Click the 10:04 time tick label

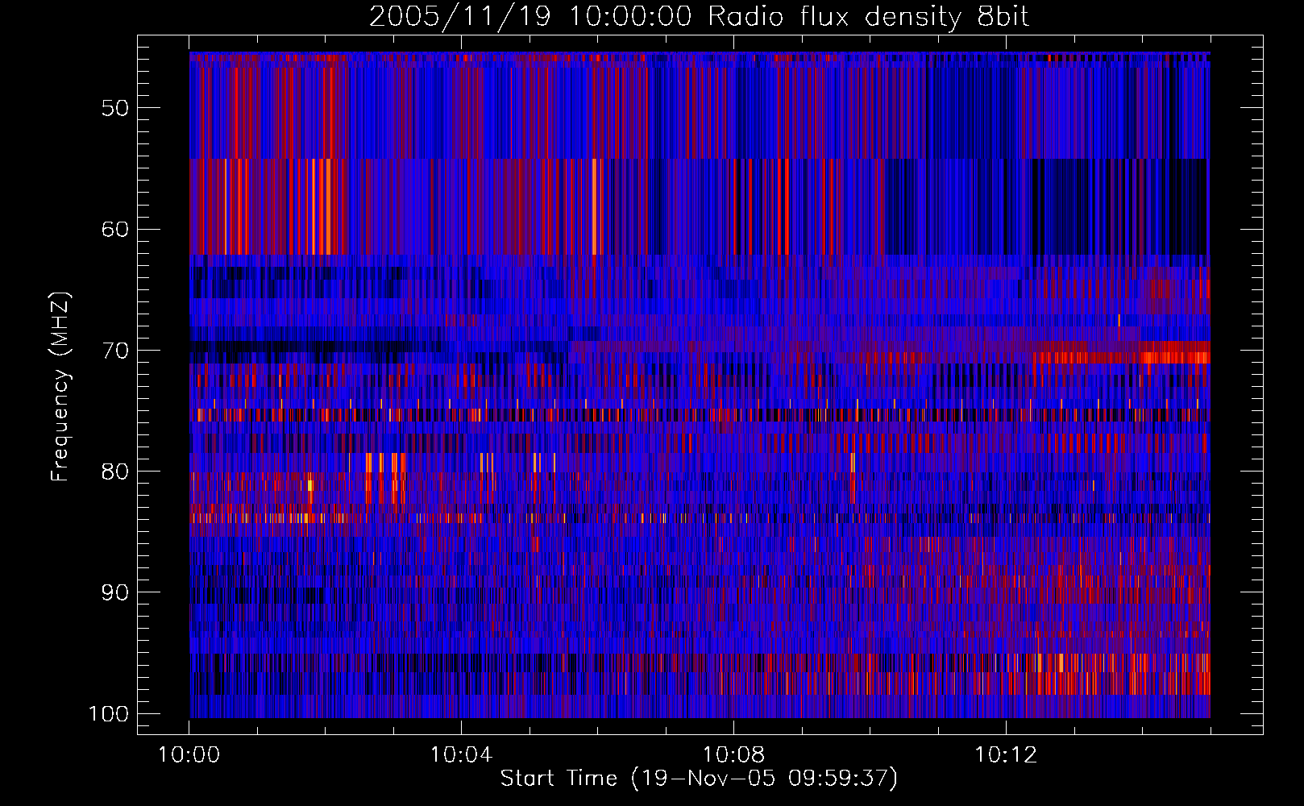pos(461,755)
